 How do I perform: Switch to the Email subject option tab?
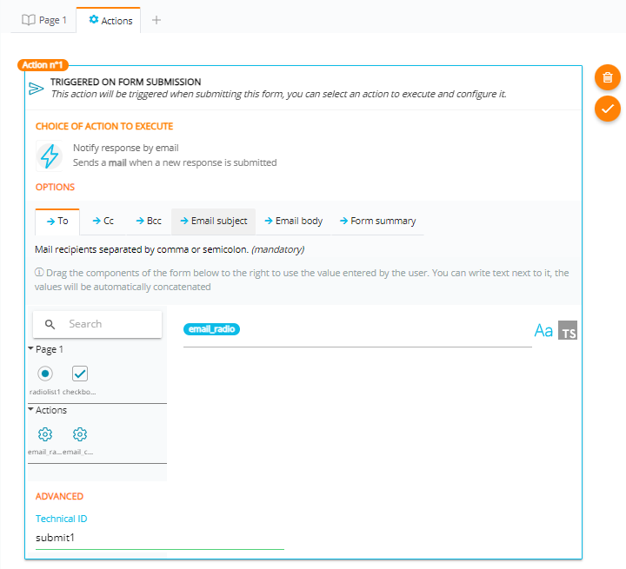point(213,221)
